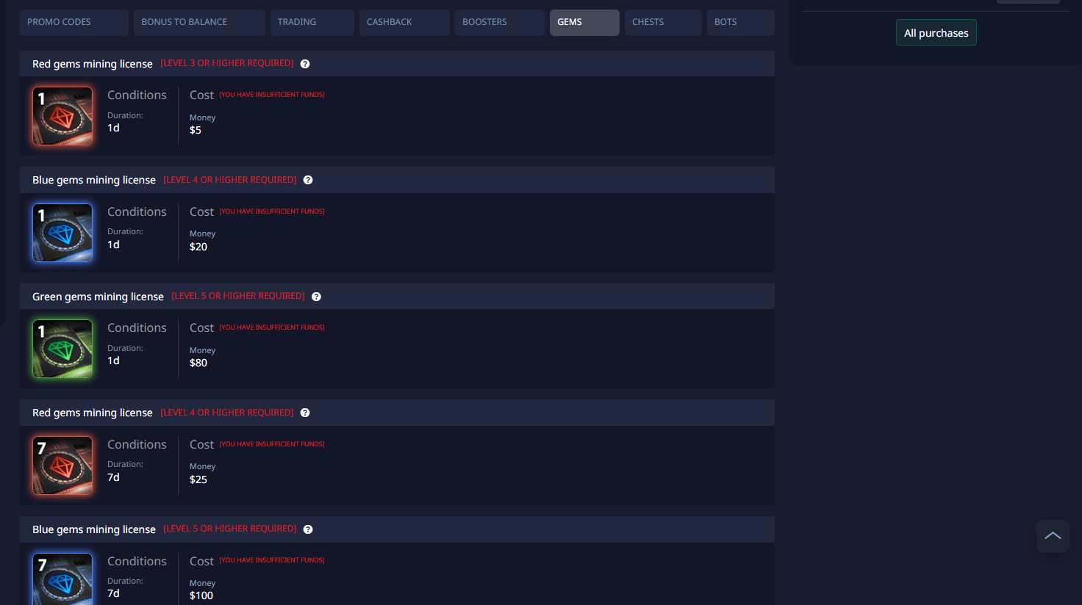Click the active Gems tab

pos(584,23)
